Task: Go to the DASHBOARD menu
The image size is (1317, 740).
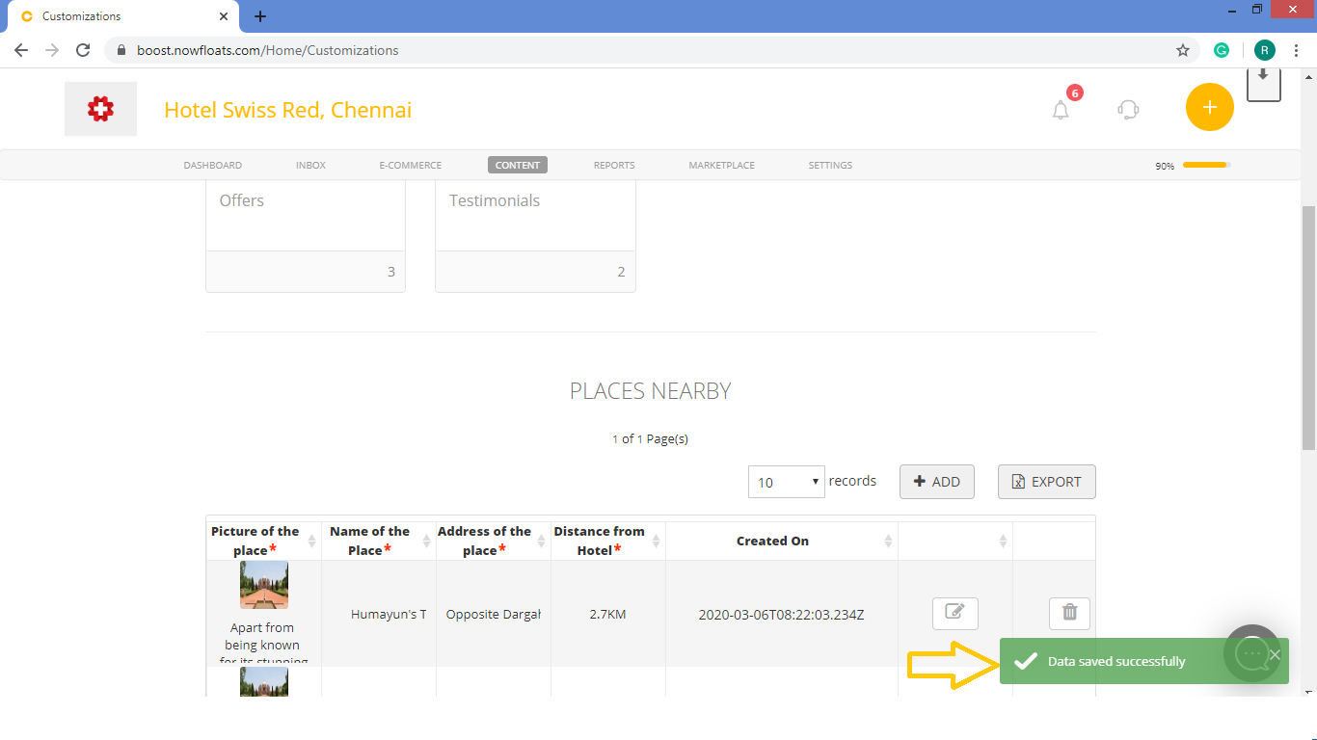Action: (212, 165)
